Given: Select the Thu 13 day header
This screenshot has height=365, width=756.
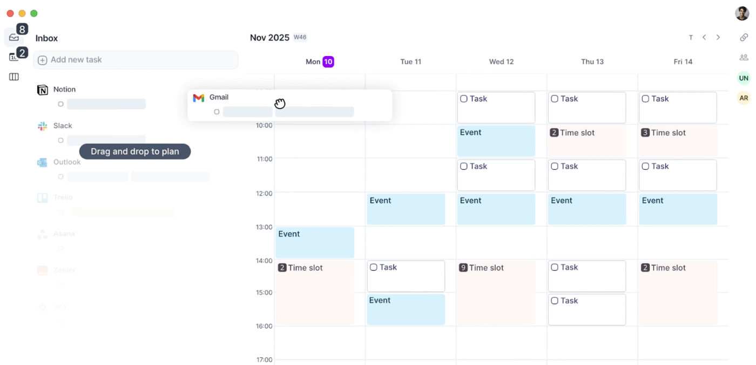Looking at the screenshot, I should point(592,61).
